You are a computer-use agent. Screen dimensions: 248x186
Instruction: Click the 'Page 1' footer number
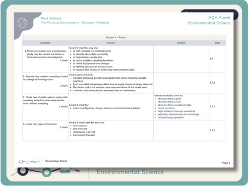(x=226, y=163)
